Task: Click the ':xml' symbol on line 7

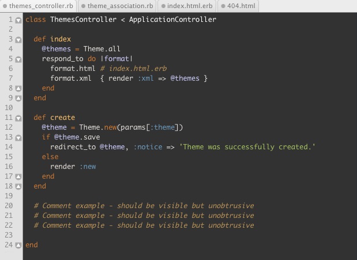Action: click(146, 78)
